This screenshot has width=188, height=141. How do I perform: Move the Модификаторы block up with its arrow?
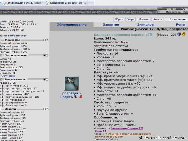(x=44, y=79)
